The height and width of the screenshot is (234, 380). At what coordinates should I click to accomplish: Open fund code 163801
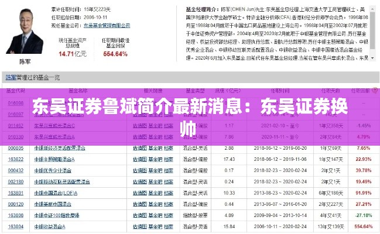16,193
